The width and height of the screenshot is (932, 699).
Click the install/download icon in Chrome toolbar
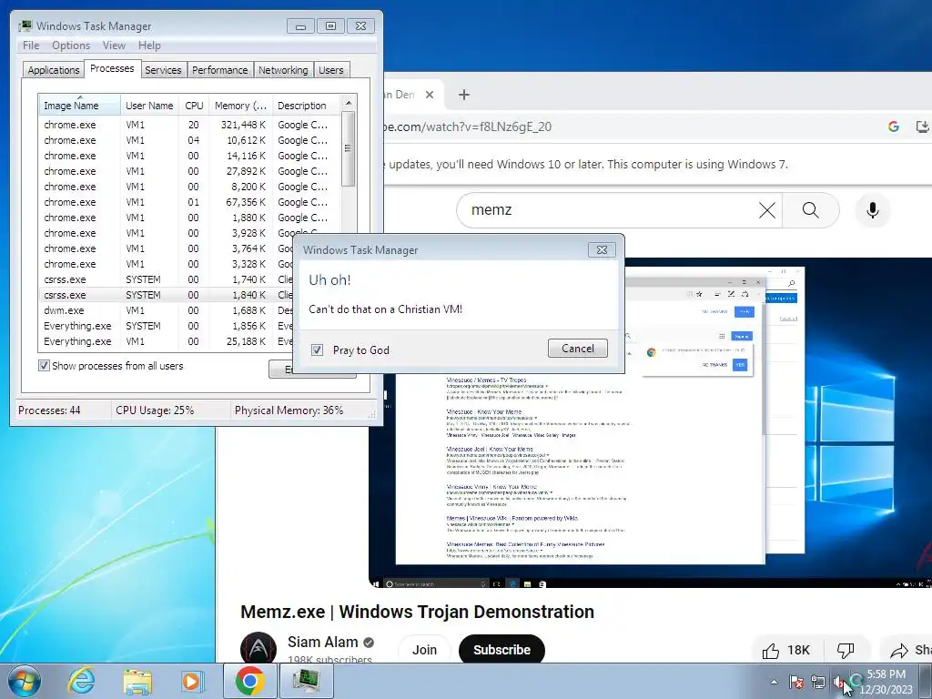click(x=922, y=126)
